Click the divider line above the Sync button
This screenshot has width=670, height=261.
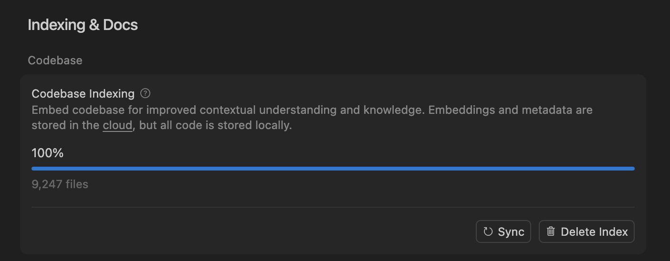click(x=333, y=207)
